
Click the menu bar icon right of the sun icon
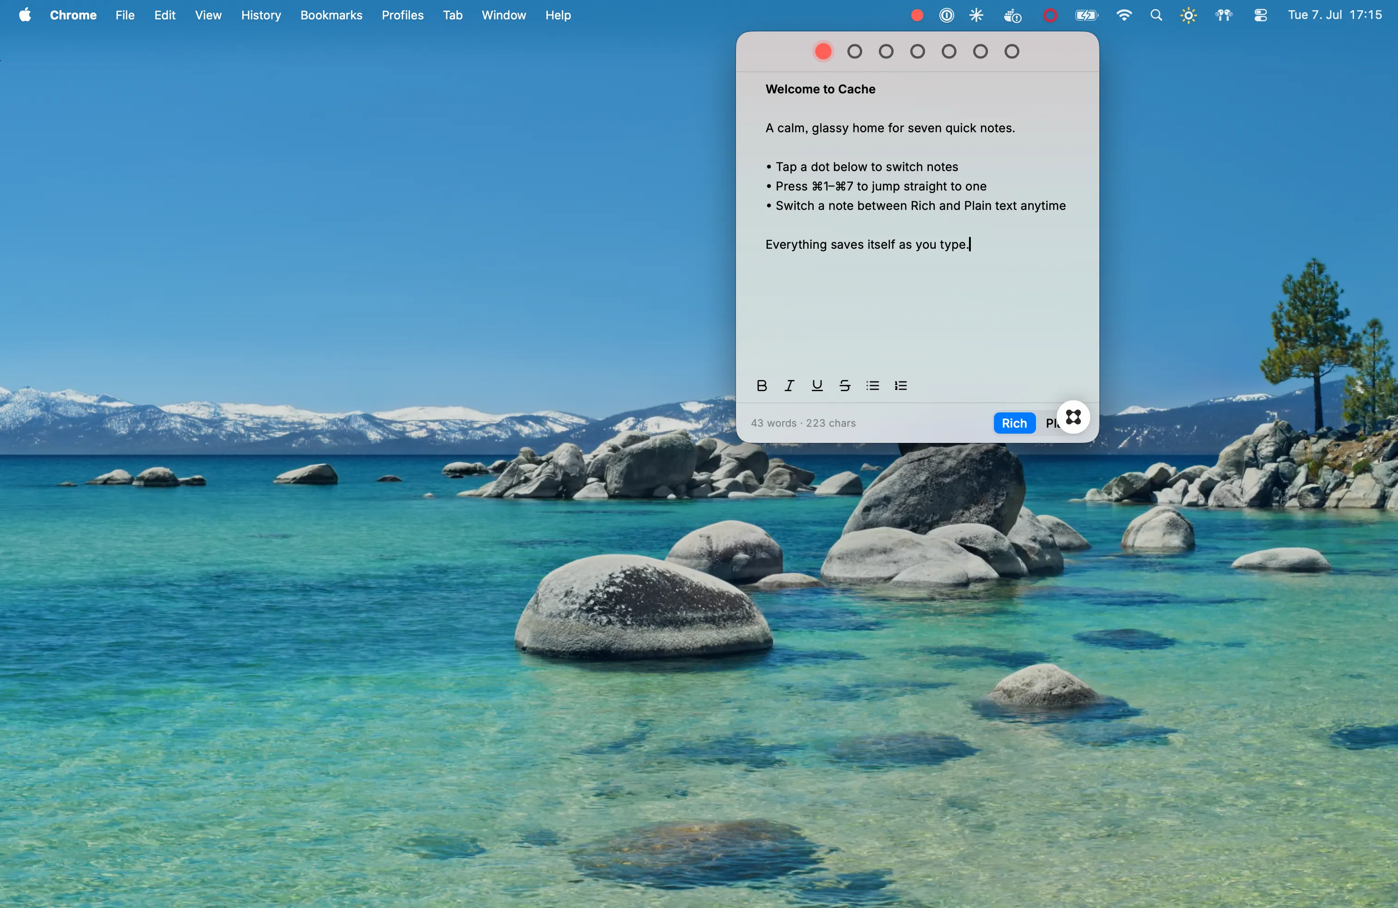tap(1224, 15)
